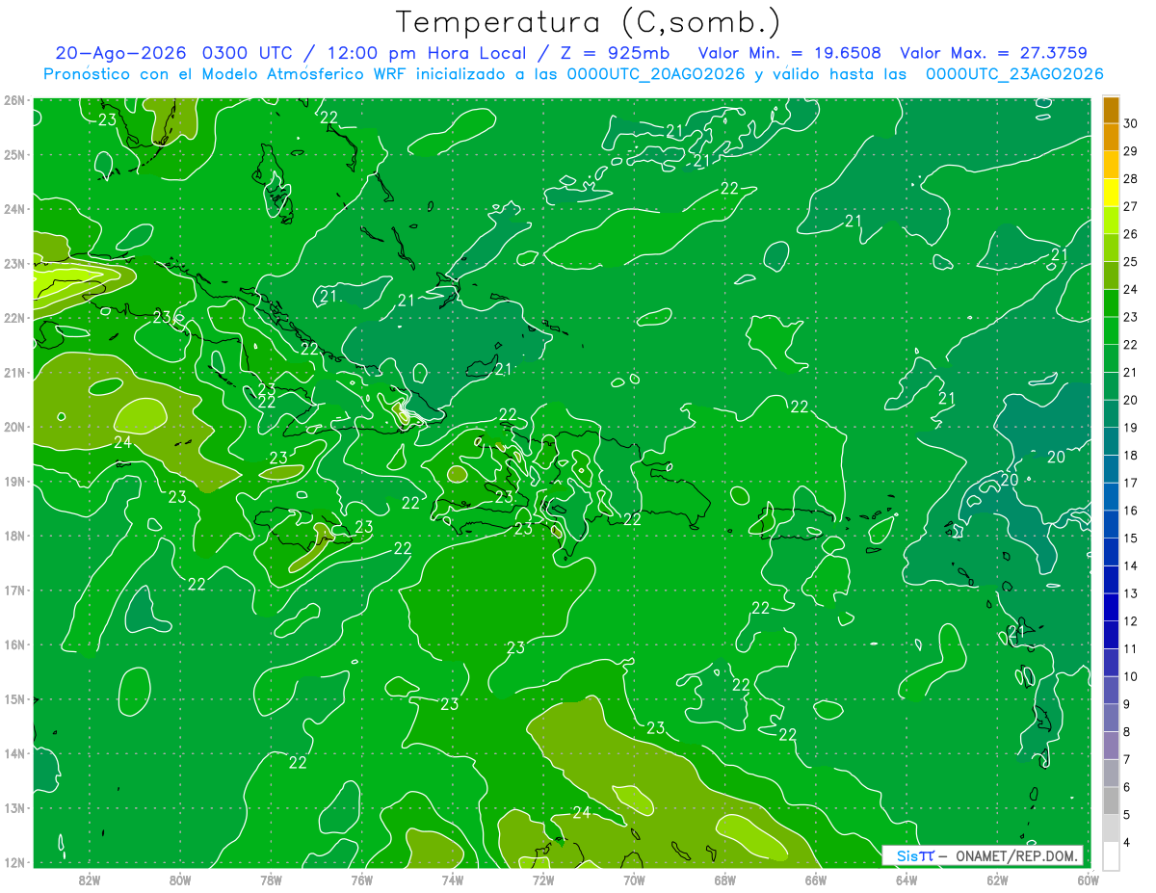This screenshot has width=1156, height=893.
Task: Click the '10' label on the color scale
Action: click(1130, 676)
